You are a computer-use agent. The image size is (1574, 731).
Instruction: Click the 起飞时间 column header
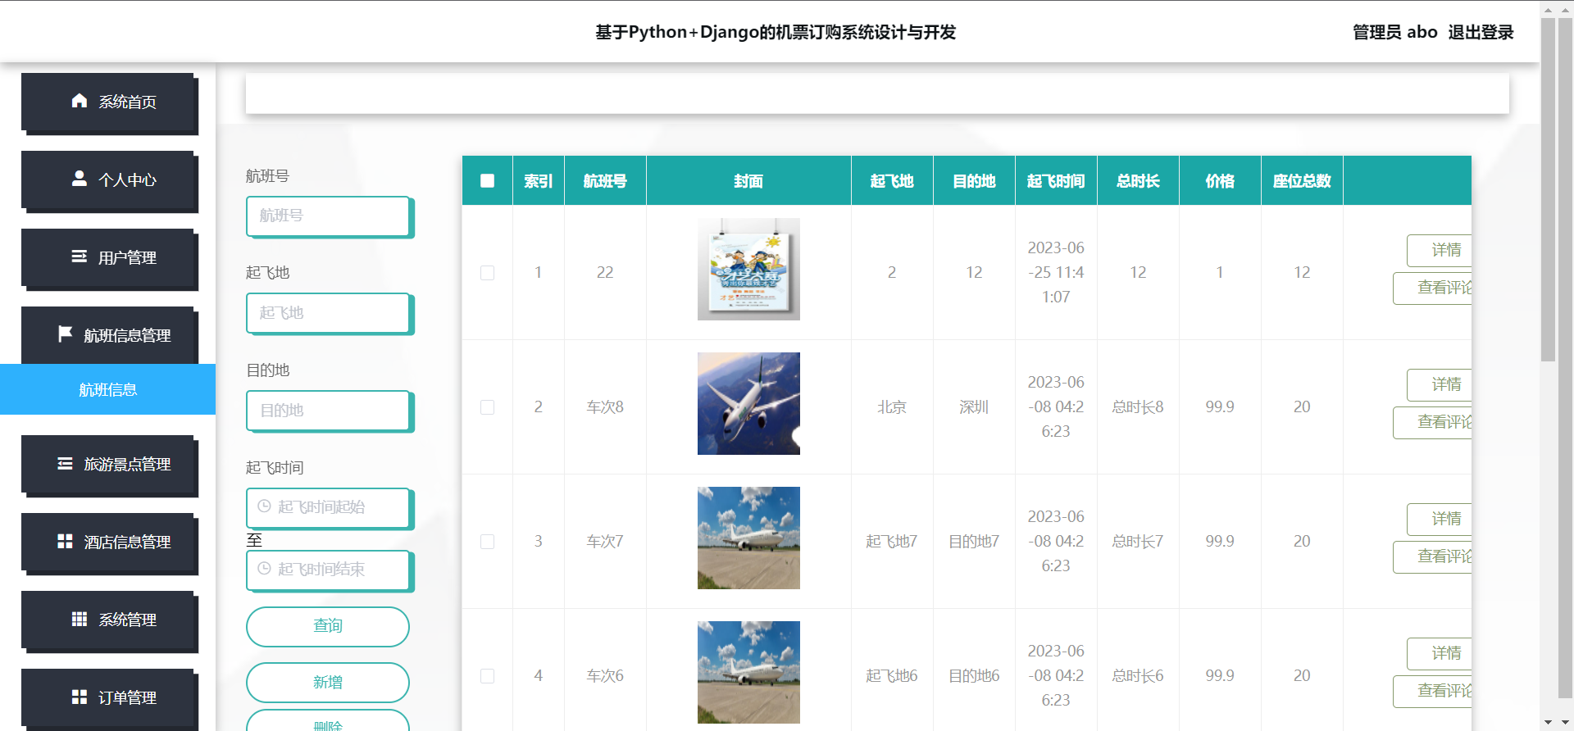[1056, 181]
